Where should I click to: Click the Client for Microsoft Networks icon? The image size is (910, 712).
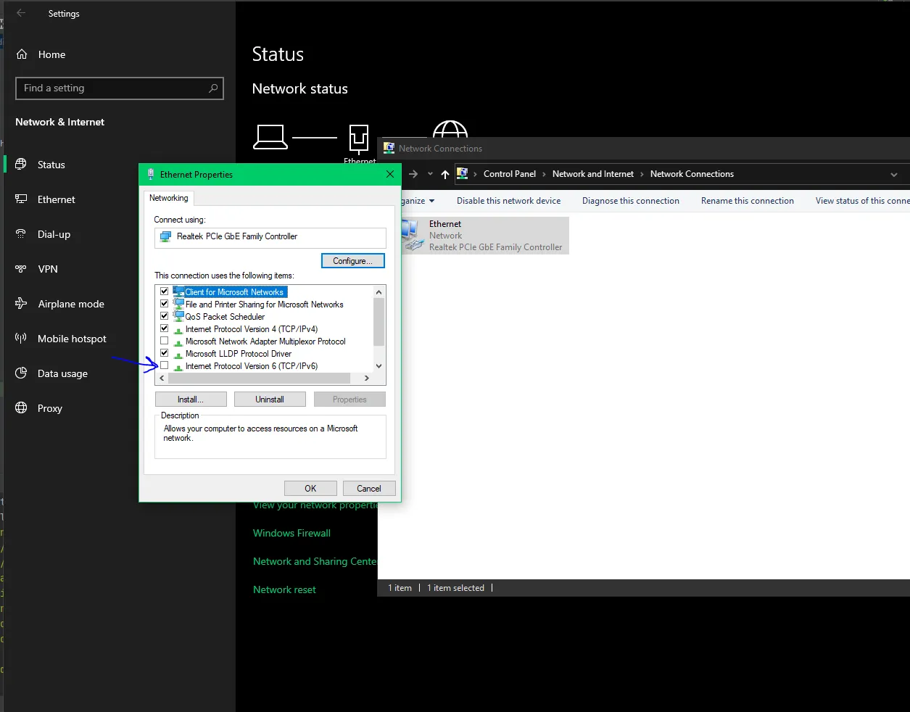point(178,291)
